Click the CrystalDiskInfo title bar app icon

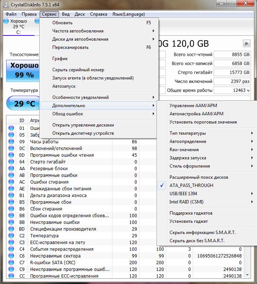pyautogui.click(x=6, y=4)
